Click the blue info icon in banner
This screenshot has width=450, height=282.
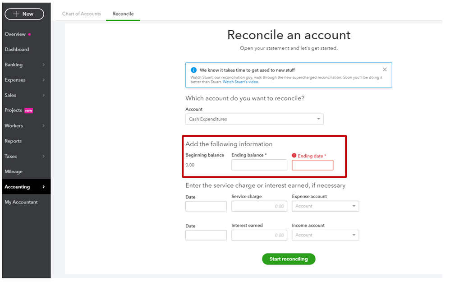(x=194, y=70)
